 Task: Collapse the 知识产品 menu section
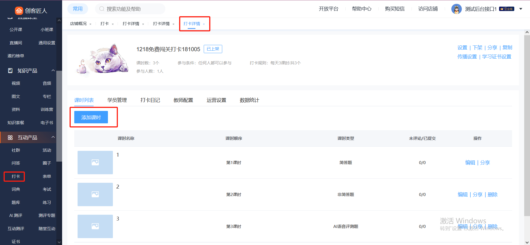pos(53,70)
